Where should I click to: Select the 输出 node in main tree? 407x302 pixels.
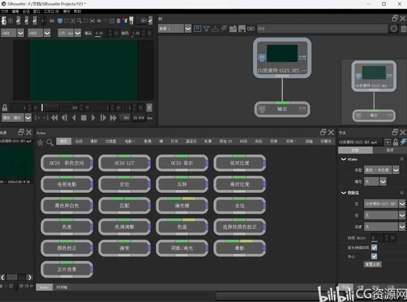(x=282, y=109)
